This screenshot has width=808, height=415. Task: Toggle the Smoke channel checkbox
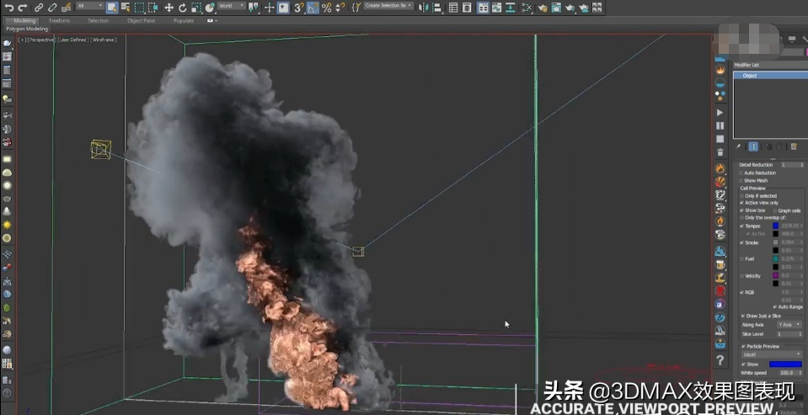(x=741, y=242)
